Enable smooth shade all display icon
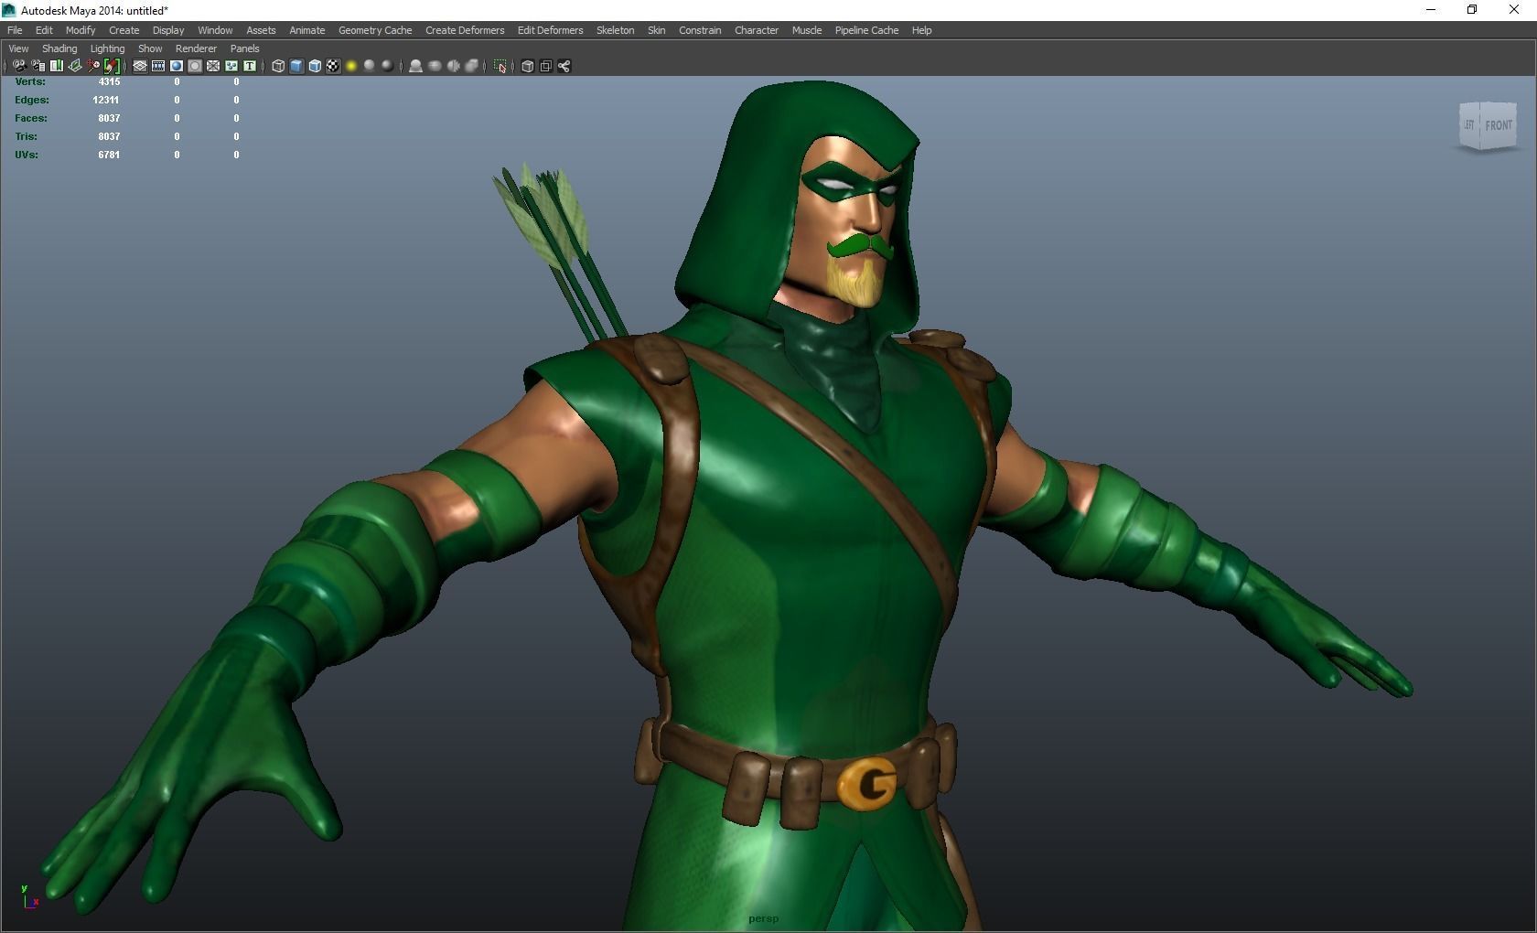The width and height of the screenshot is (1537, 933). pyautogui.click(x=295, y=66)
